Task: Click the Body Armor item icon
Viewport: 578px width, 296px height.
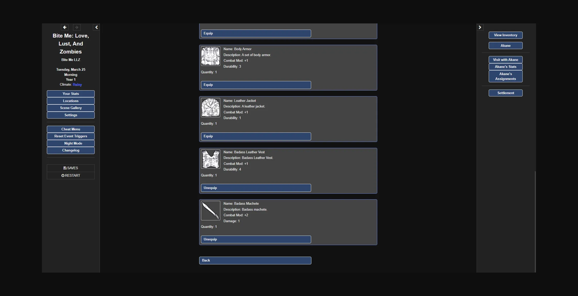Action: point(210,56)
